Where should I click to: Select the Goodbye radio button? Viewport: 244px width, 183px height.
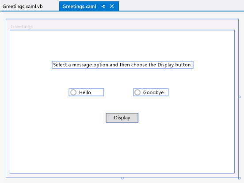pos(151,92)
